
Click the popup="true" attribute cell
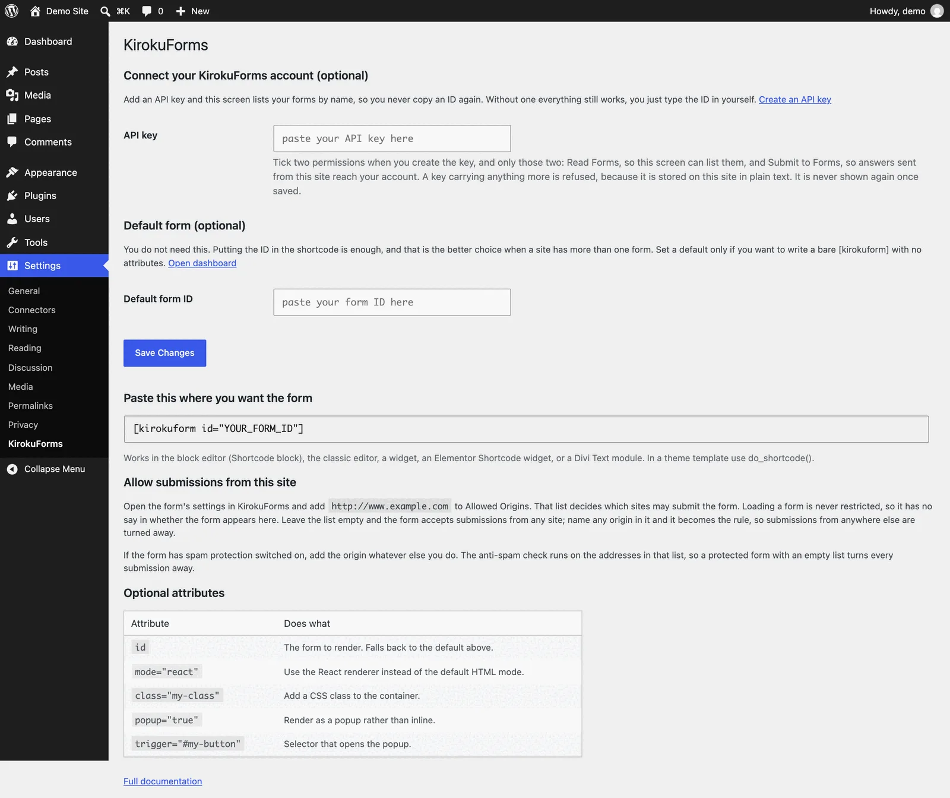(x=166, y=720)
